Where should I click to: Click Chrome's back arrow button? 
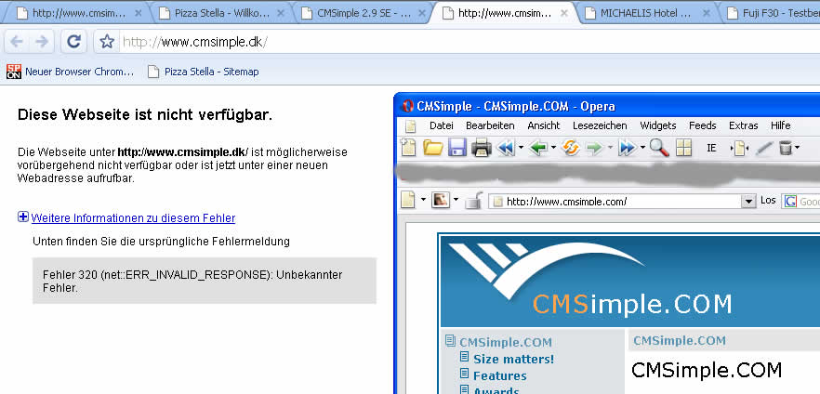16,42
